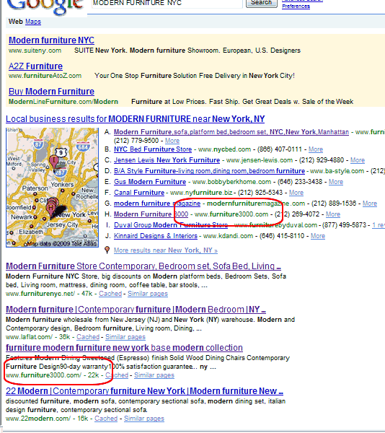Open 'More results near New York, NY' link
Image resolution: width=385 pixels, height=433 pixels.
coord(166,250)
